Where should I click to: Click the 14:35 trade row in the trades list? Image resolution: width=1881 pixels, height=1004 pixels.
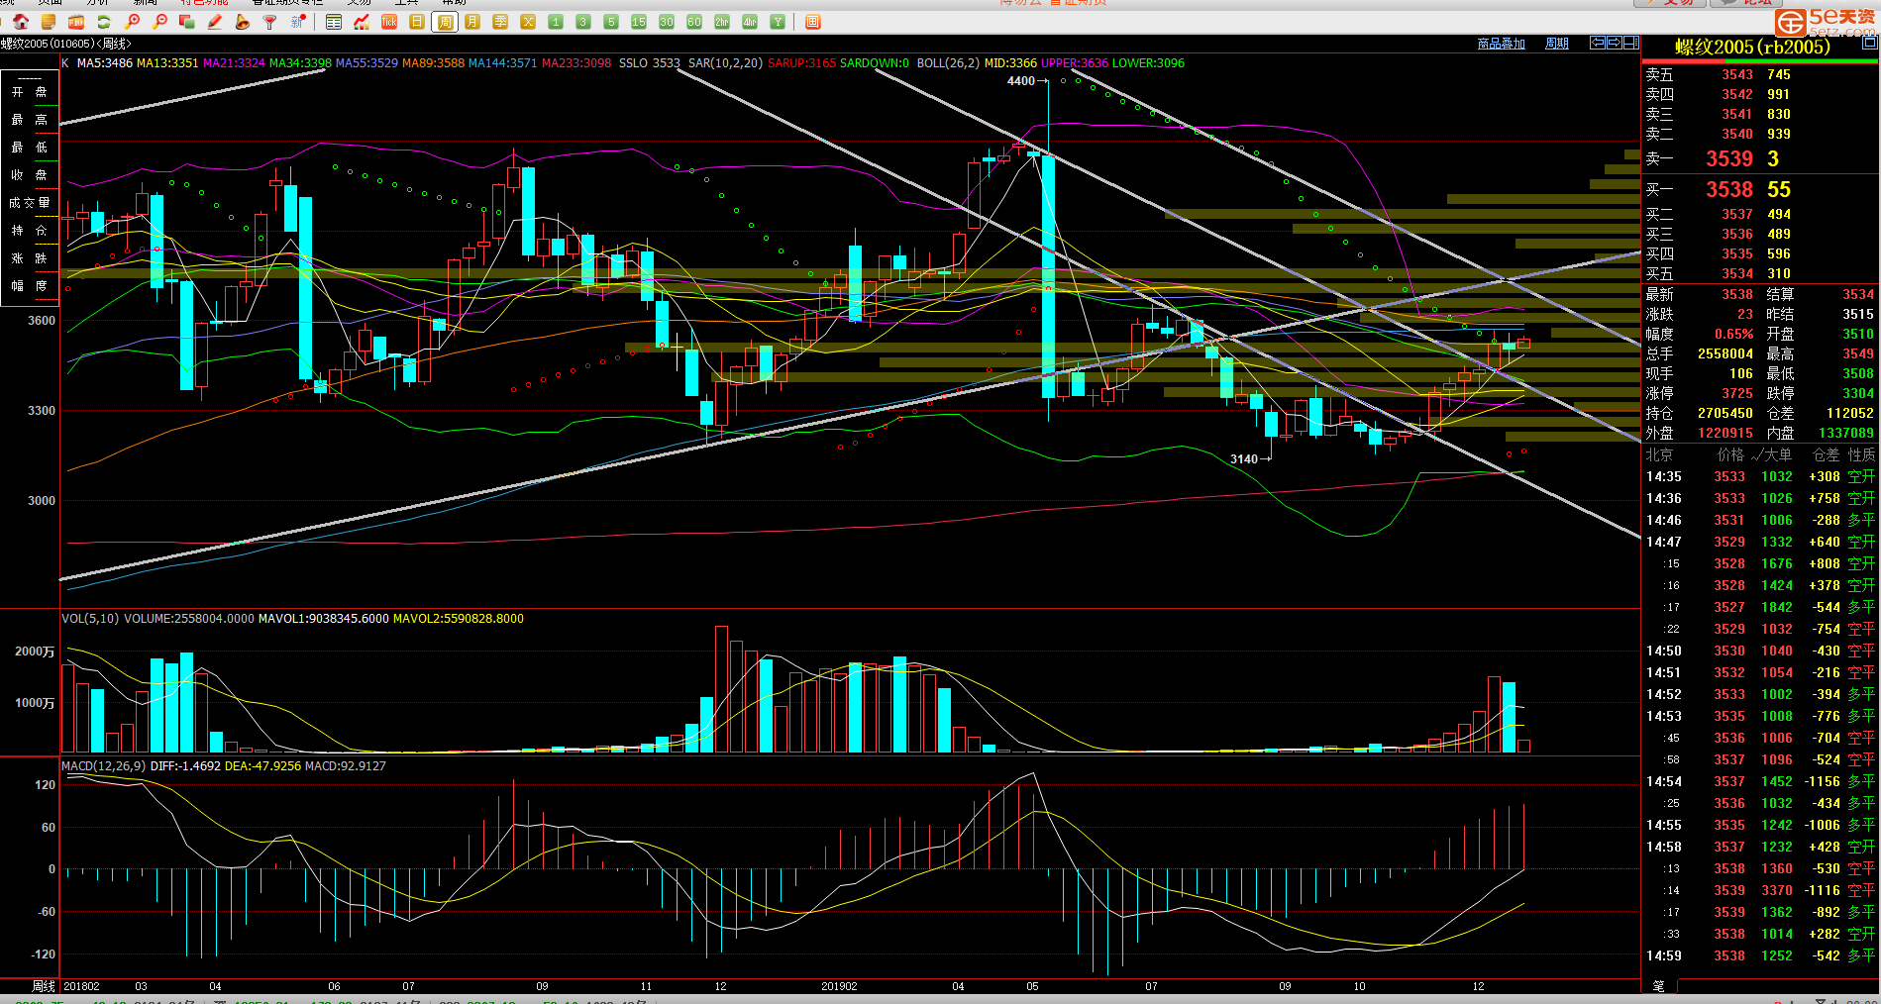pyautogui.click(x=1760, y=476)
